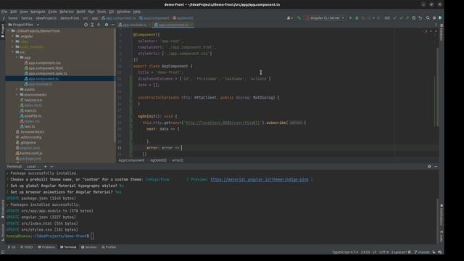Click the master git branch widget
Screen dimensions: 464x261
(422, 252)
